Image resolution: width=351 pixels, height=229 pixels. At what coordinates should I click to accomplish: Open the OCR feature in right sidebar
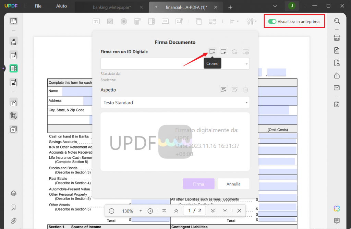[337, 38]
